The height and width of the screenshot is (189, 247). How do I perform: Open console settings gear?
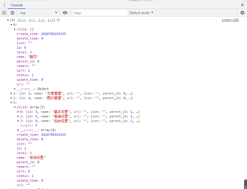tap(242, 13)
